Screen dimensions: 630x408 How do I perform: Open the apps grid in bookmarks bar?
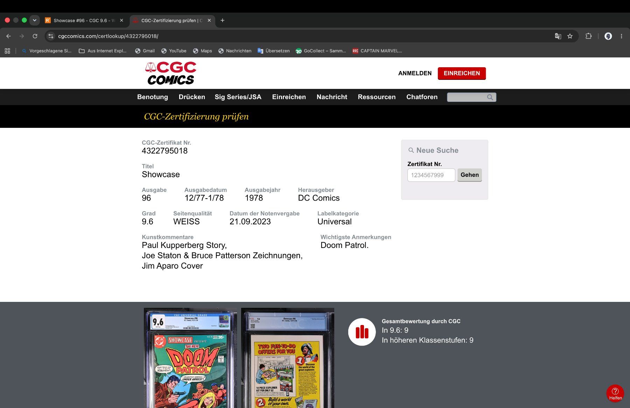7,51
